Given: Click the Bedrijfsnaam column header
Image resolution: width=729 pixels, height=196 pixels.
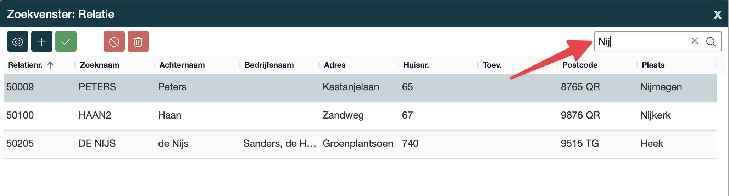Looking at the screenshot, I should [x=269, y=65].
